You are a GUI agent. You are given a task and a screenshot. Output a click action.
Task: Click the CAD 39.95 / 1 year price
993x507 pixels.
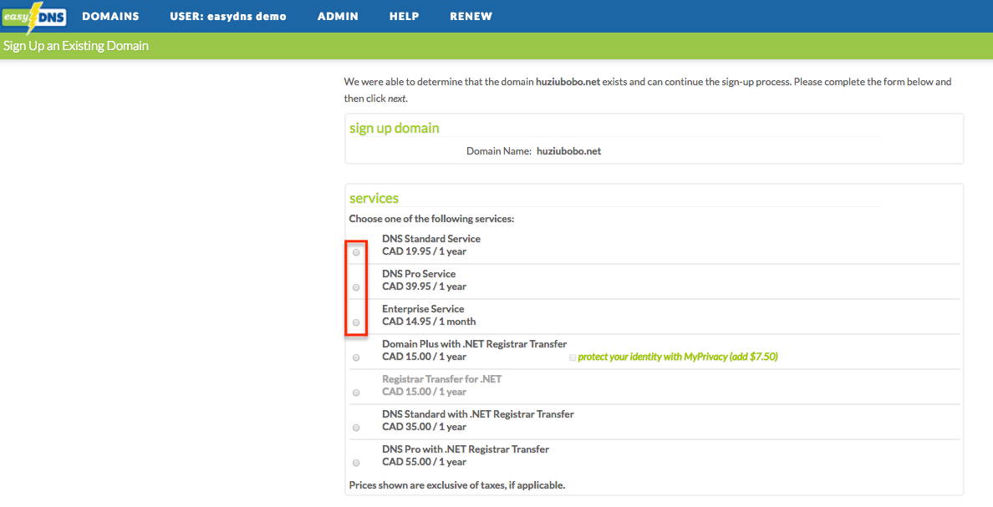425,286
